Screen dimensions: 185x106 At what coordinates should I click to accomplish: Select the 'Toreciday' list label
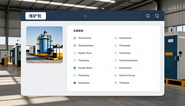tap(125, 53)
